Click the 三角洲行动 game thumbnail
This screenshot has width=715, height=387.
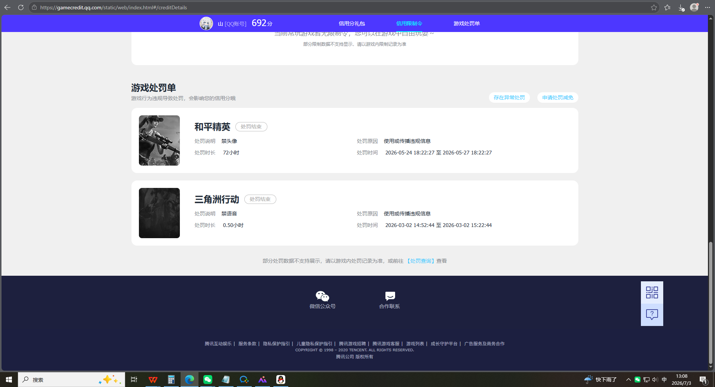[159, 213]
